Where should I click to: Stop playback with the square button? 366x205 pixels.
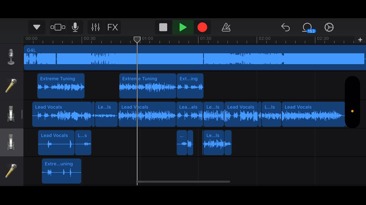(x=163, y=27)
